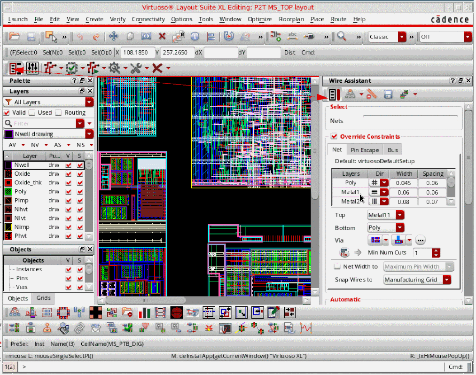The image size is (476, 375).
Task: Click the Via ellipsis options button
Action: [420, 241]
